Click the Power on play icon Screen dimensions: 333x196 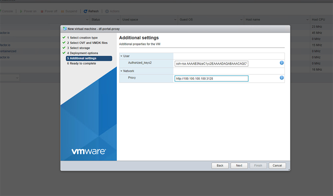pyautogui.click(x=21, y=11)
